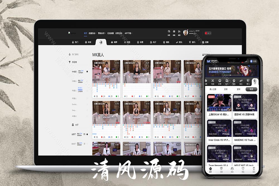Select the 欧洲厅 hall radio button
The width and height of the screenshot is (279, 186).
pos(87,144)
